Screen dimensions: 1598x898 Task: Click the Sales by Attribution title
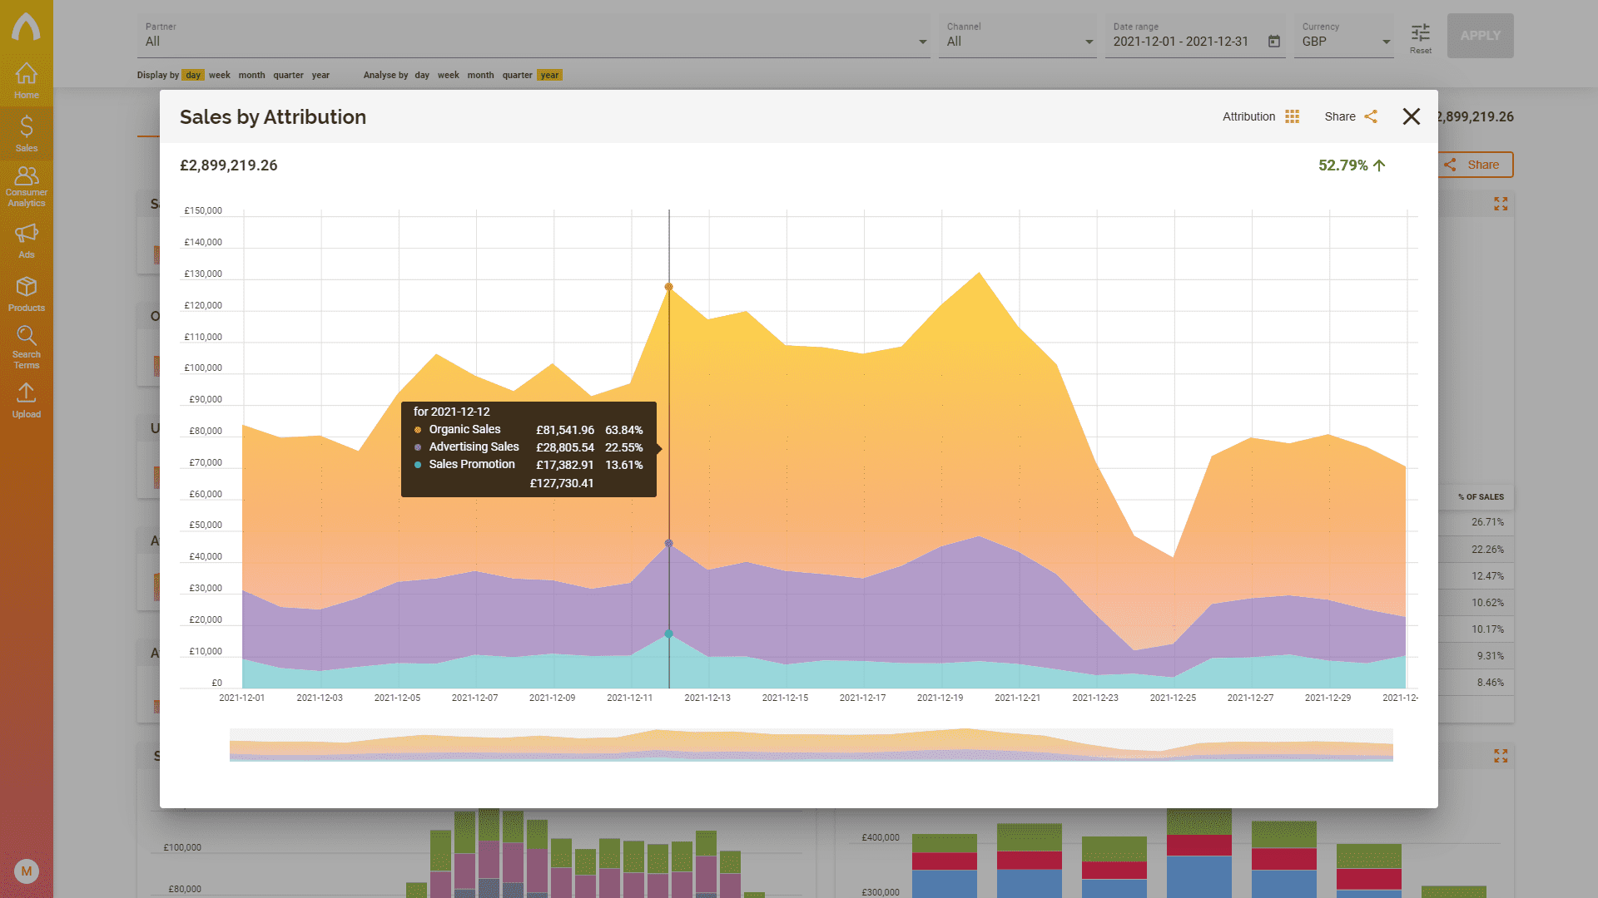(273, 116)
